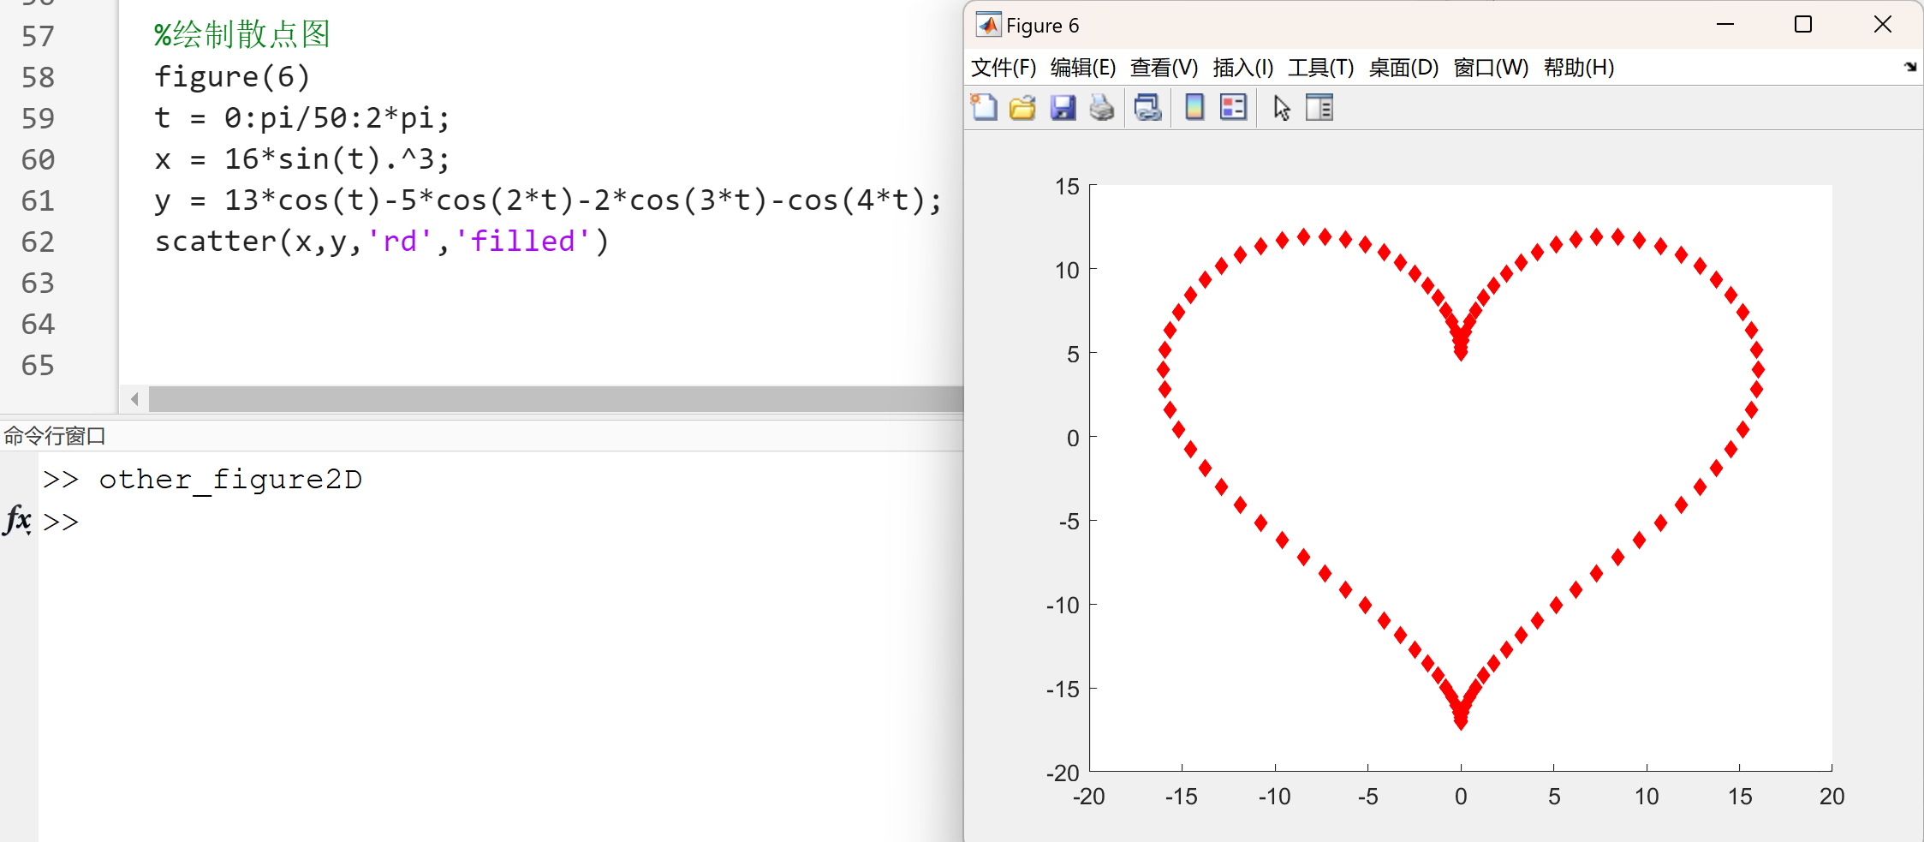
Task: Click the Link Plot icon in Figure 6 toolbar
Action: (1147, 108)
